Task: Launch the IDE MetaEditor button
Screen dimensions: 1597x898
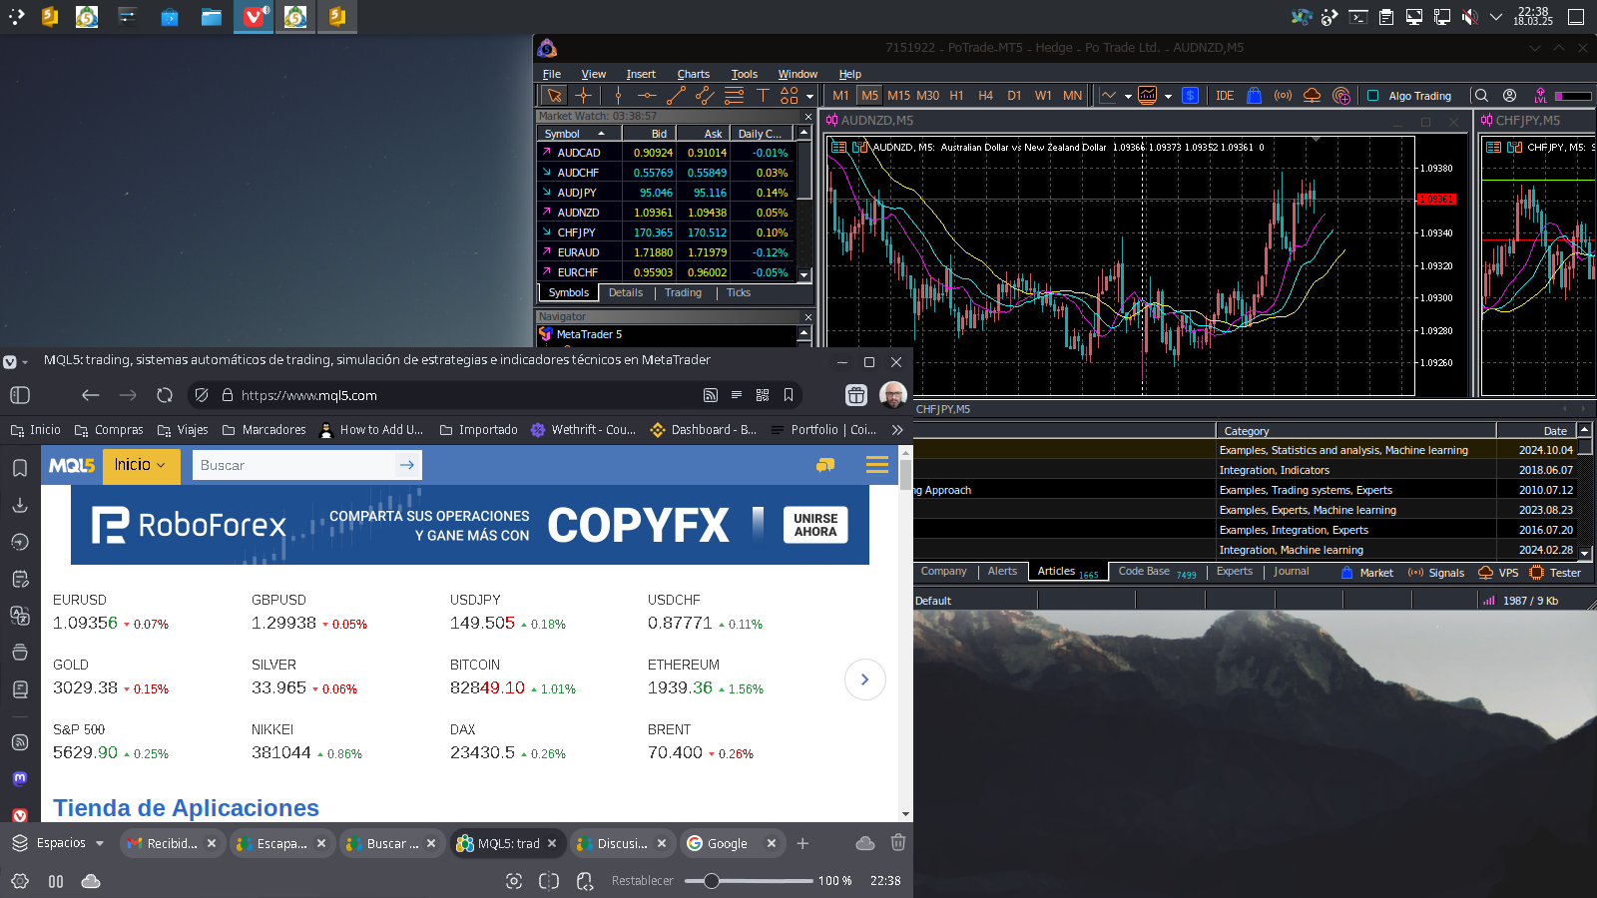Action: tap(1225, 96)
